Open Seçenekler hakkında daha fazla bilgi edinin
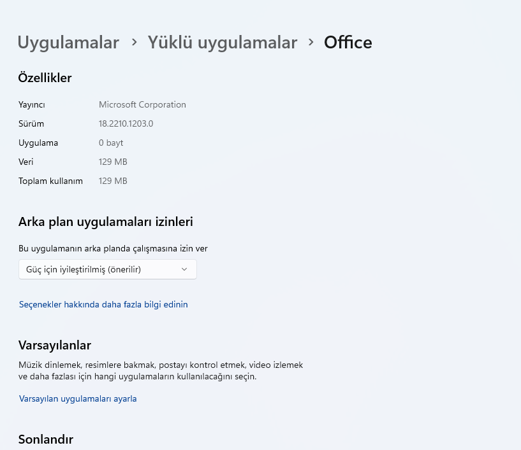Screen dimensions: 521x450 pyautogui.click(x=103, y=304)
